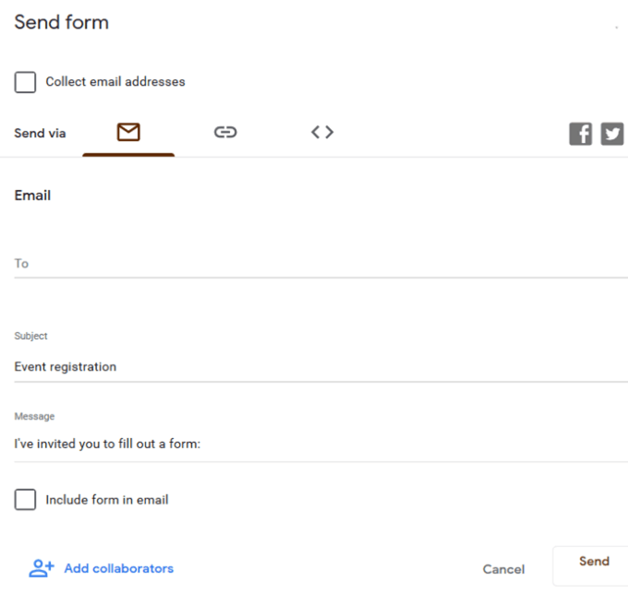The image size is (628, 593).
Task: Share the form on Twitter
Action: tap(612, 135)
